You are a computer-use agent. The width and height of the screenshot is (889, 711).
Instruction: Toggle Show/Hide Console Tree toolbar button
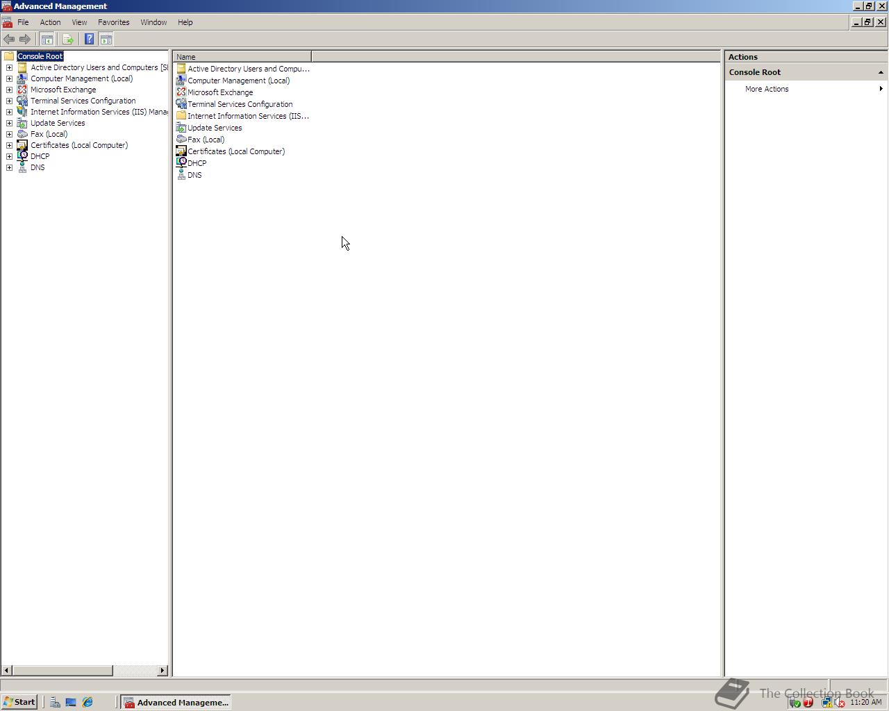(47, 40)
